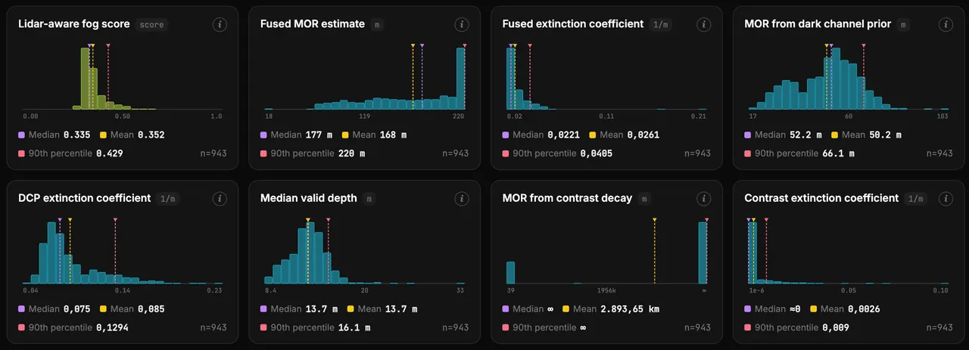Screen dimensions: 969x350
Task: Show info for MOR from contrast decay
Action: click(x=704, y=198)
